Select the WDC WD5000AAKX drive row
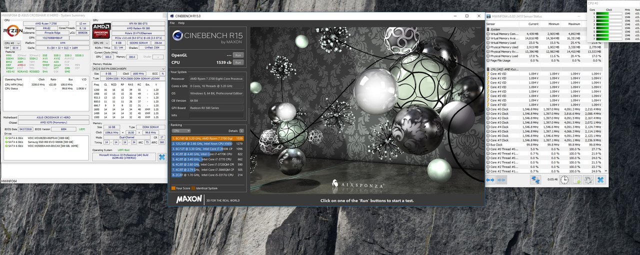 tap(46, 145)
